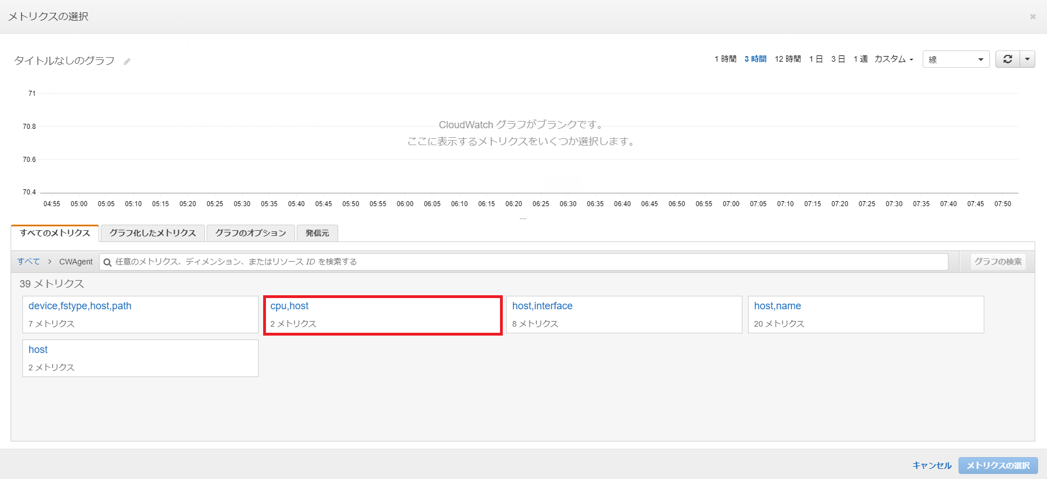
Task: Select the 12 時間 time range
Action: point(788,59)
